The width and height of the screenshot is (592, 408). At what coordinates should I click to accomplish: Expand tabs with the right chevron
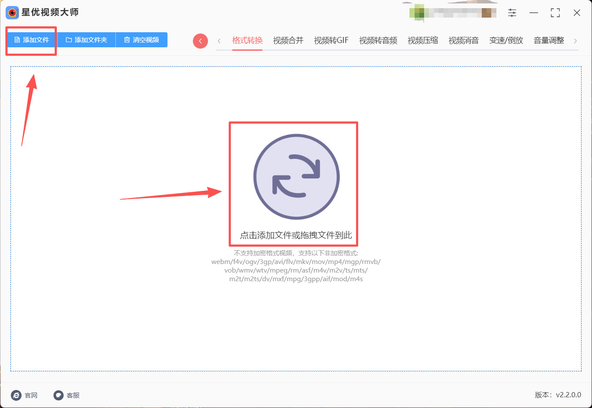point(575,41)
